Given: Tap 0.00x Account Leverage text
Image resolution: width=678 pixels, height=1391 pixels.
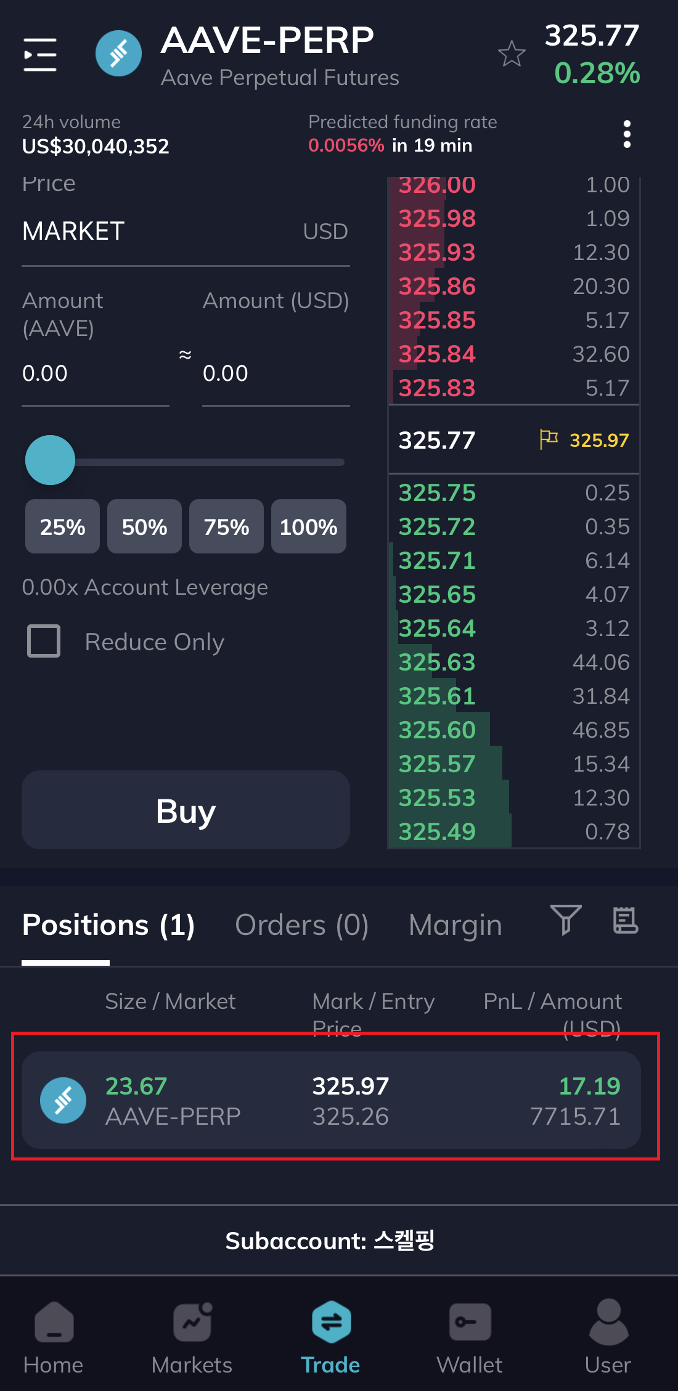Looking at the screenshot, I should point(145,587).
